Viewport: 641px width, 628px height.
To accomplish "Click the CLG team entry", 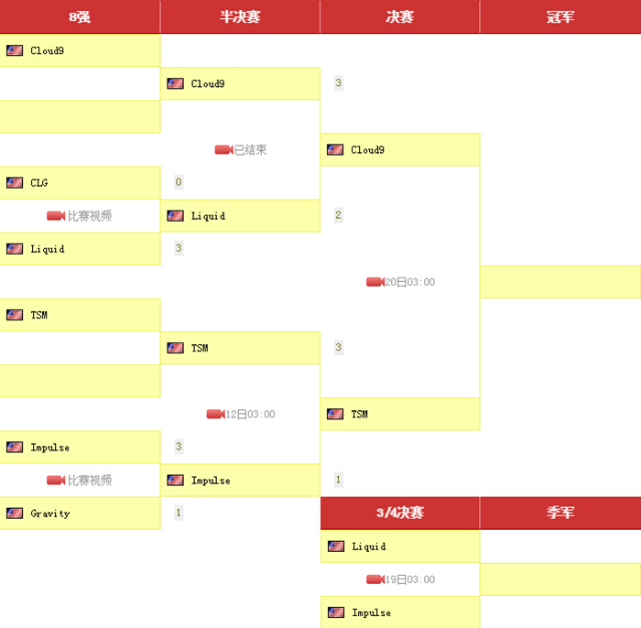I will pyautogui.click(x=38, y=183).
